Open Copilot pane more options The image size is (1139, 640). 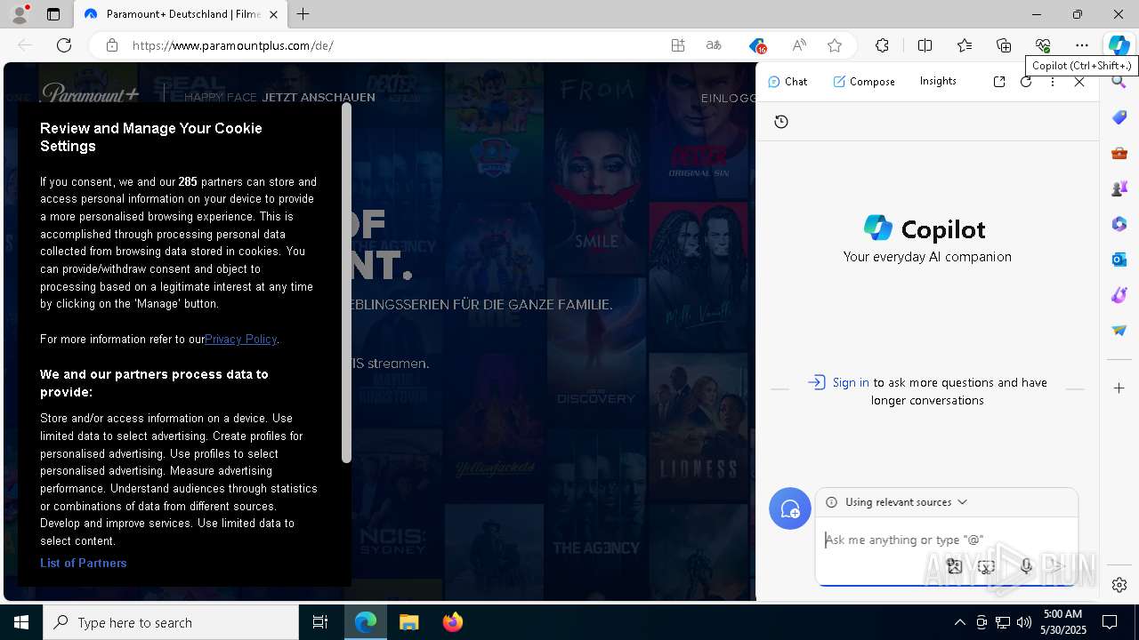1053,82
